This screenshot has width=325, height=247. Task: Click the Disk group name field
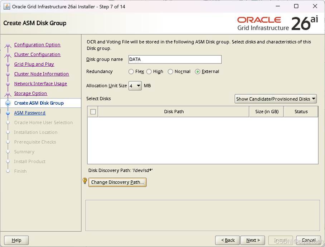[x=175, y=60]
